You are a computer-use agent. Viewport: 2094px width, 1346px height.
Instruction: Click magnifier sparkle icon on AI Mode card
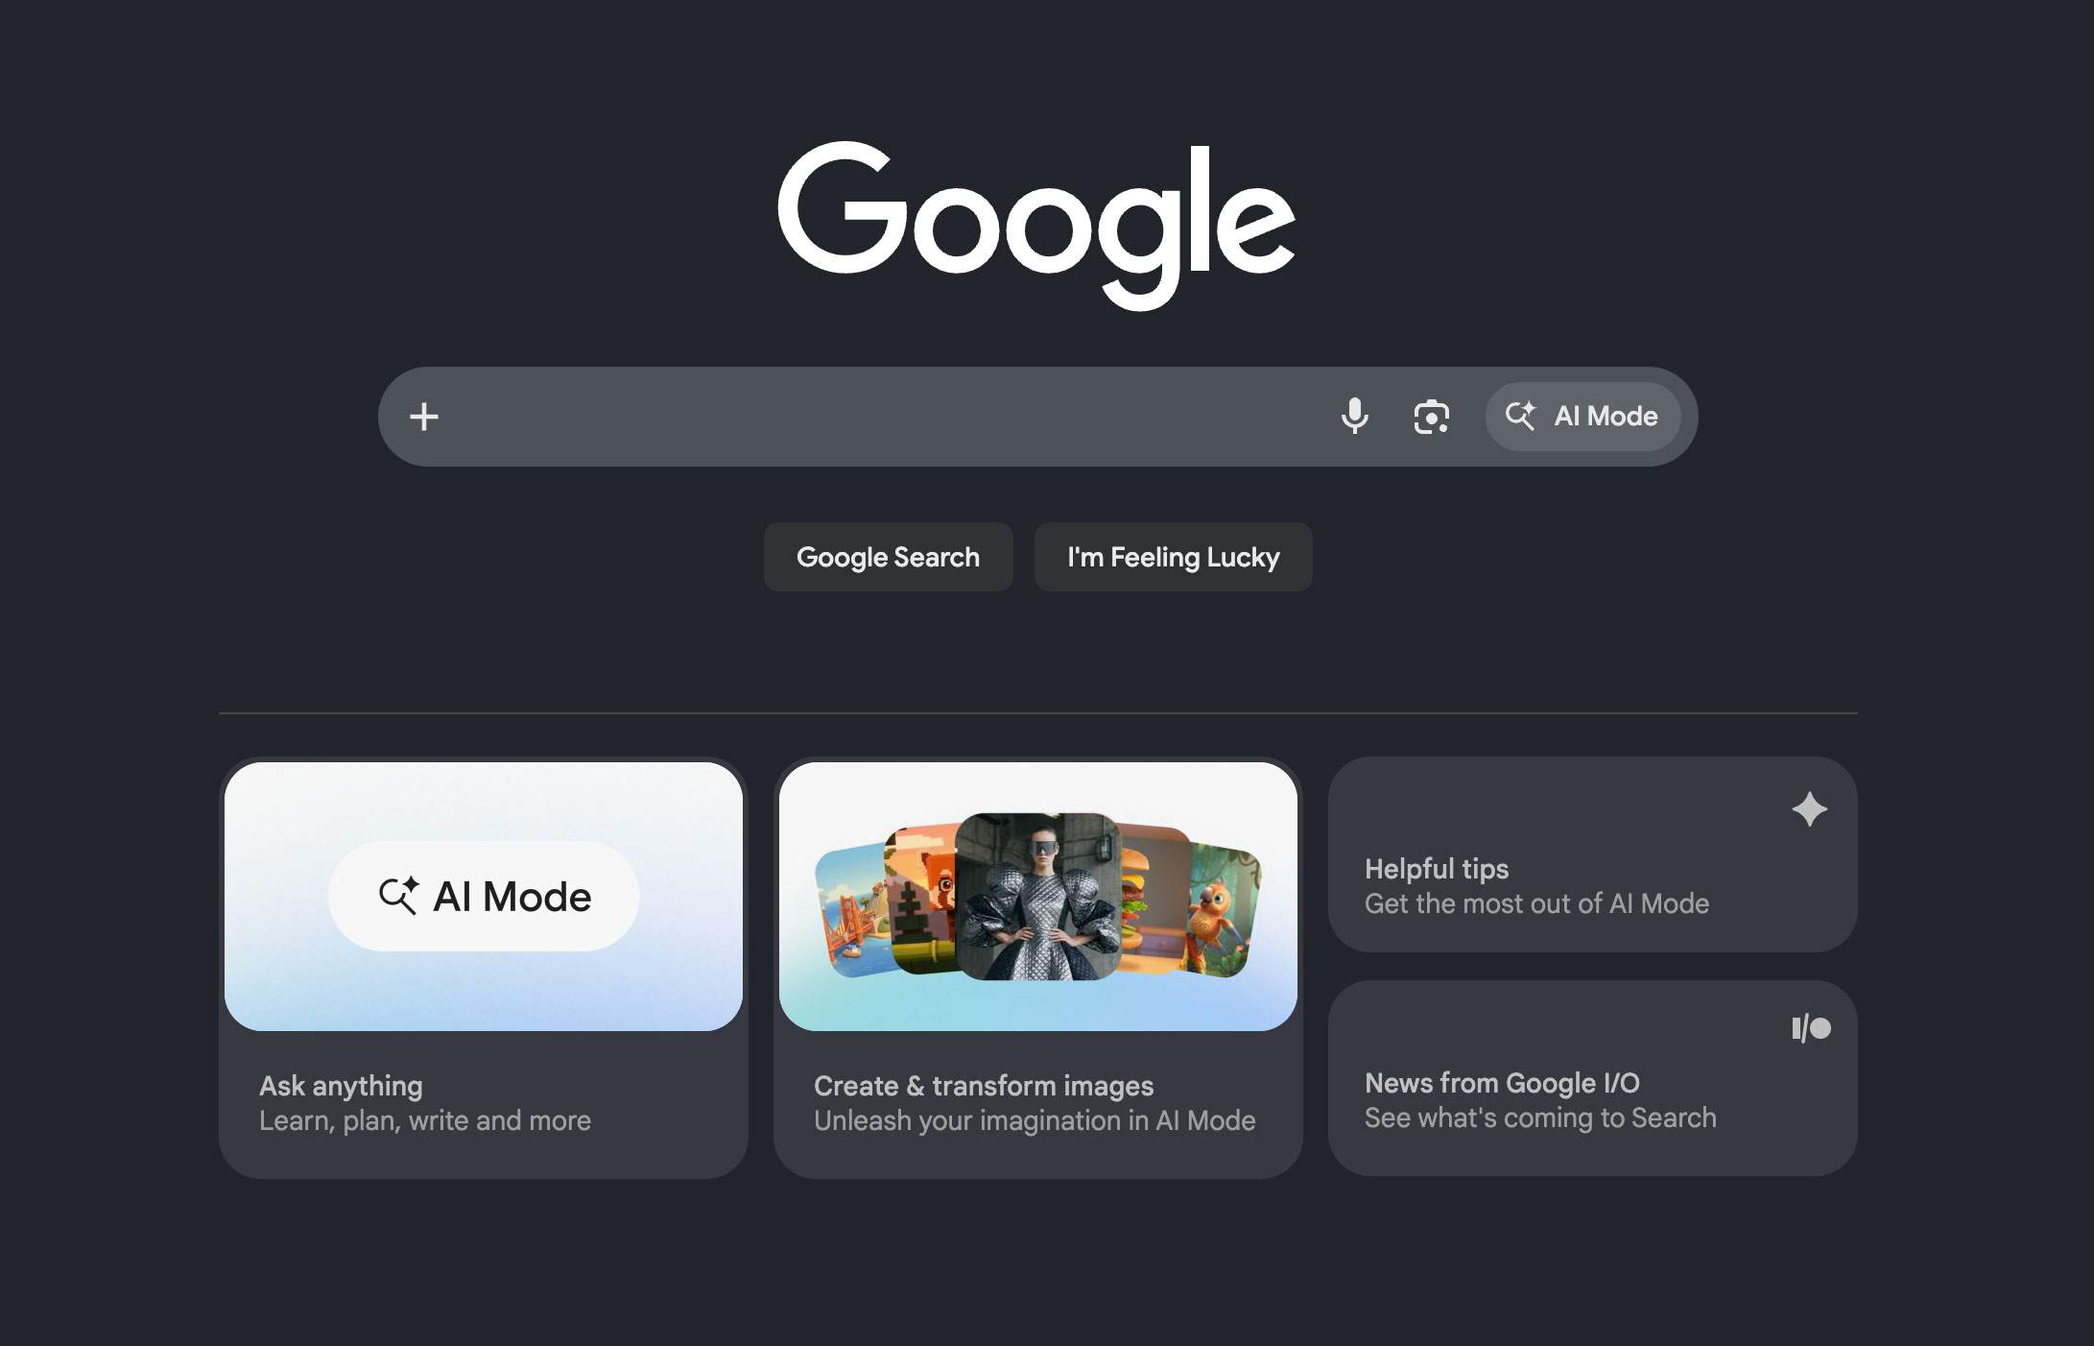(x=398, y=896)
